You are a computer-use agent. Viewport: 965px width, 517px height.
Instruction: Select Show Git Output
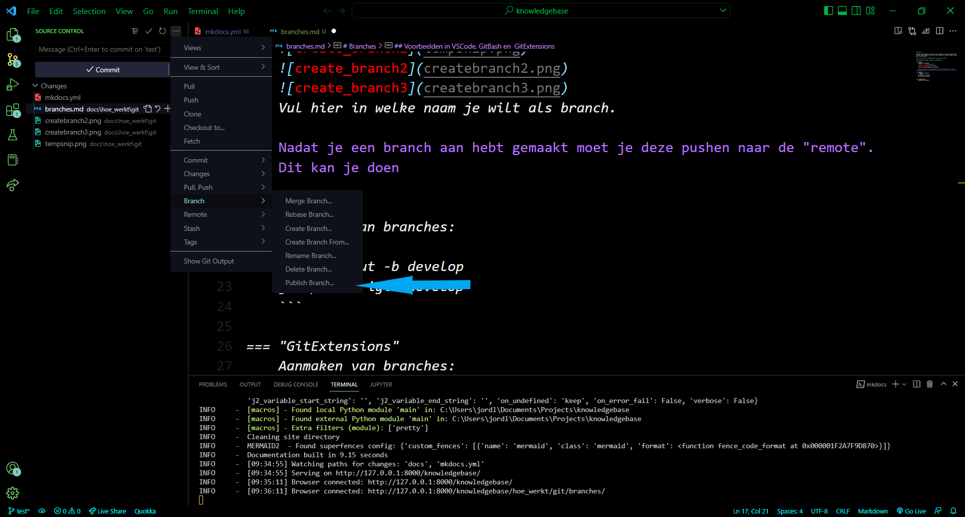click(221, 261)
